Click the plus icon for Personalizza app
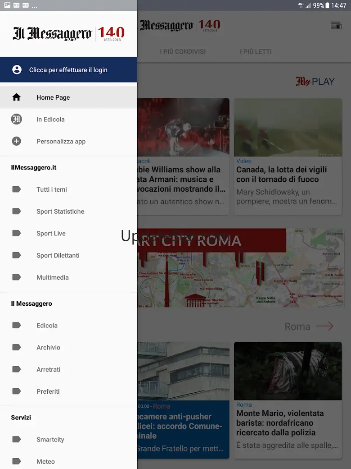Screen dimensions: 351x469 point(16,141)
